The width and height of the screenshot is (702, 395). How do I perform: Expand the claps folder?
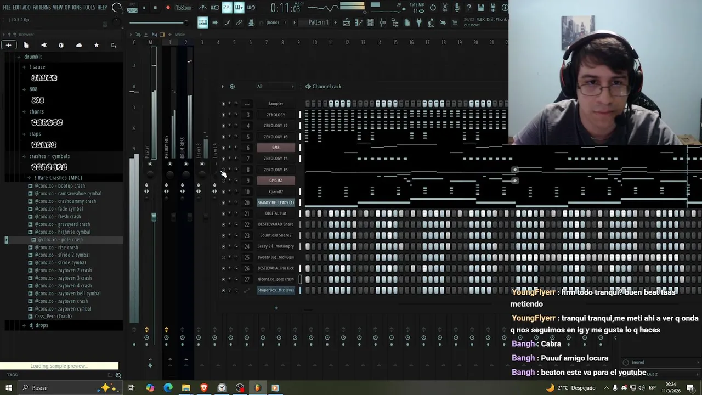point(35,134)
